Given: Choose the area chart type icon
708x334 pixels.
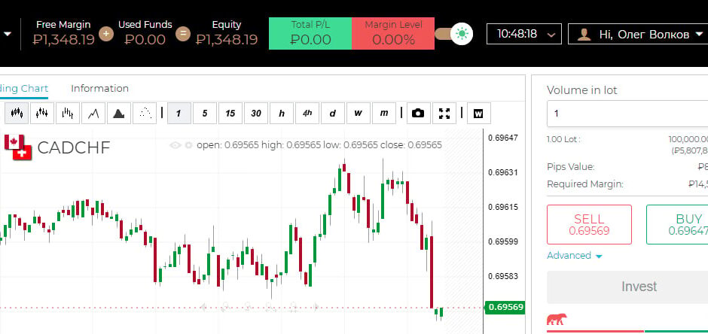Looking at the screenshot, I should point(118,114).
